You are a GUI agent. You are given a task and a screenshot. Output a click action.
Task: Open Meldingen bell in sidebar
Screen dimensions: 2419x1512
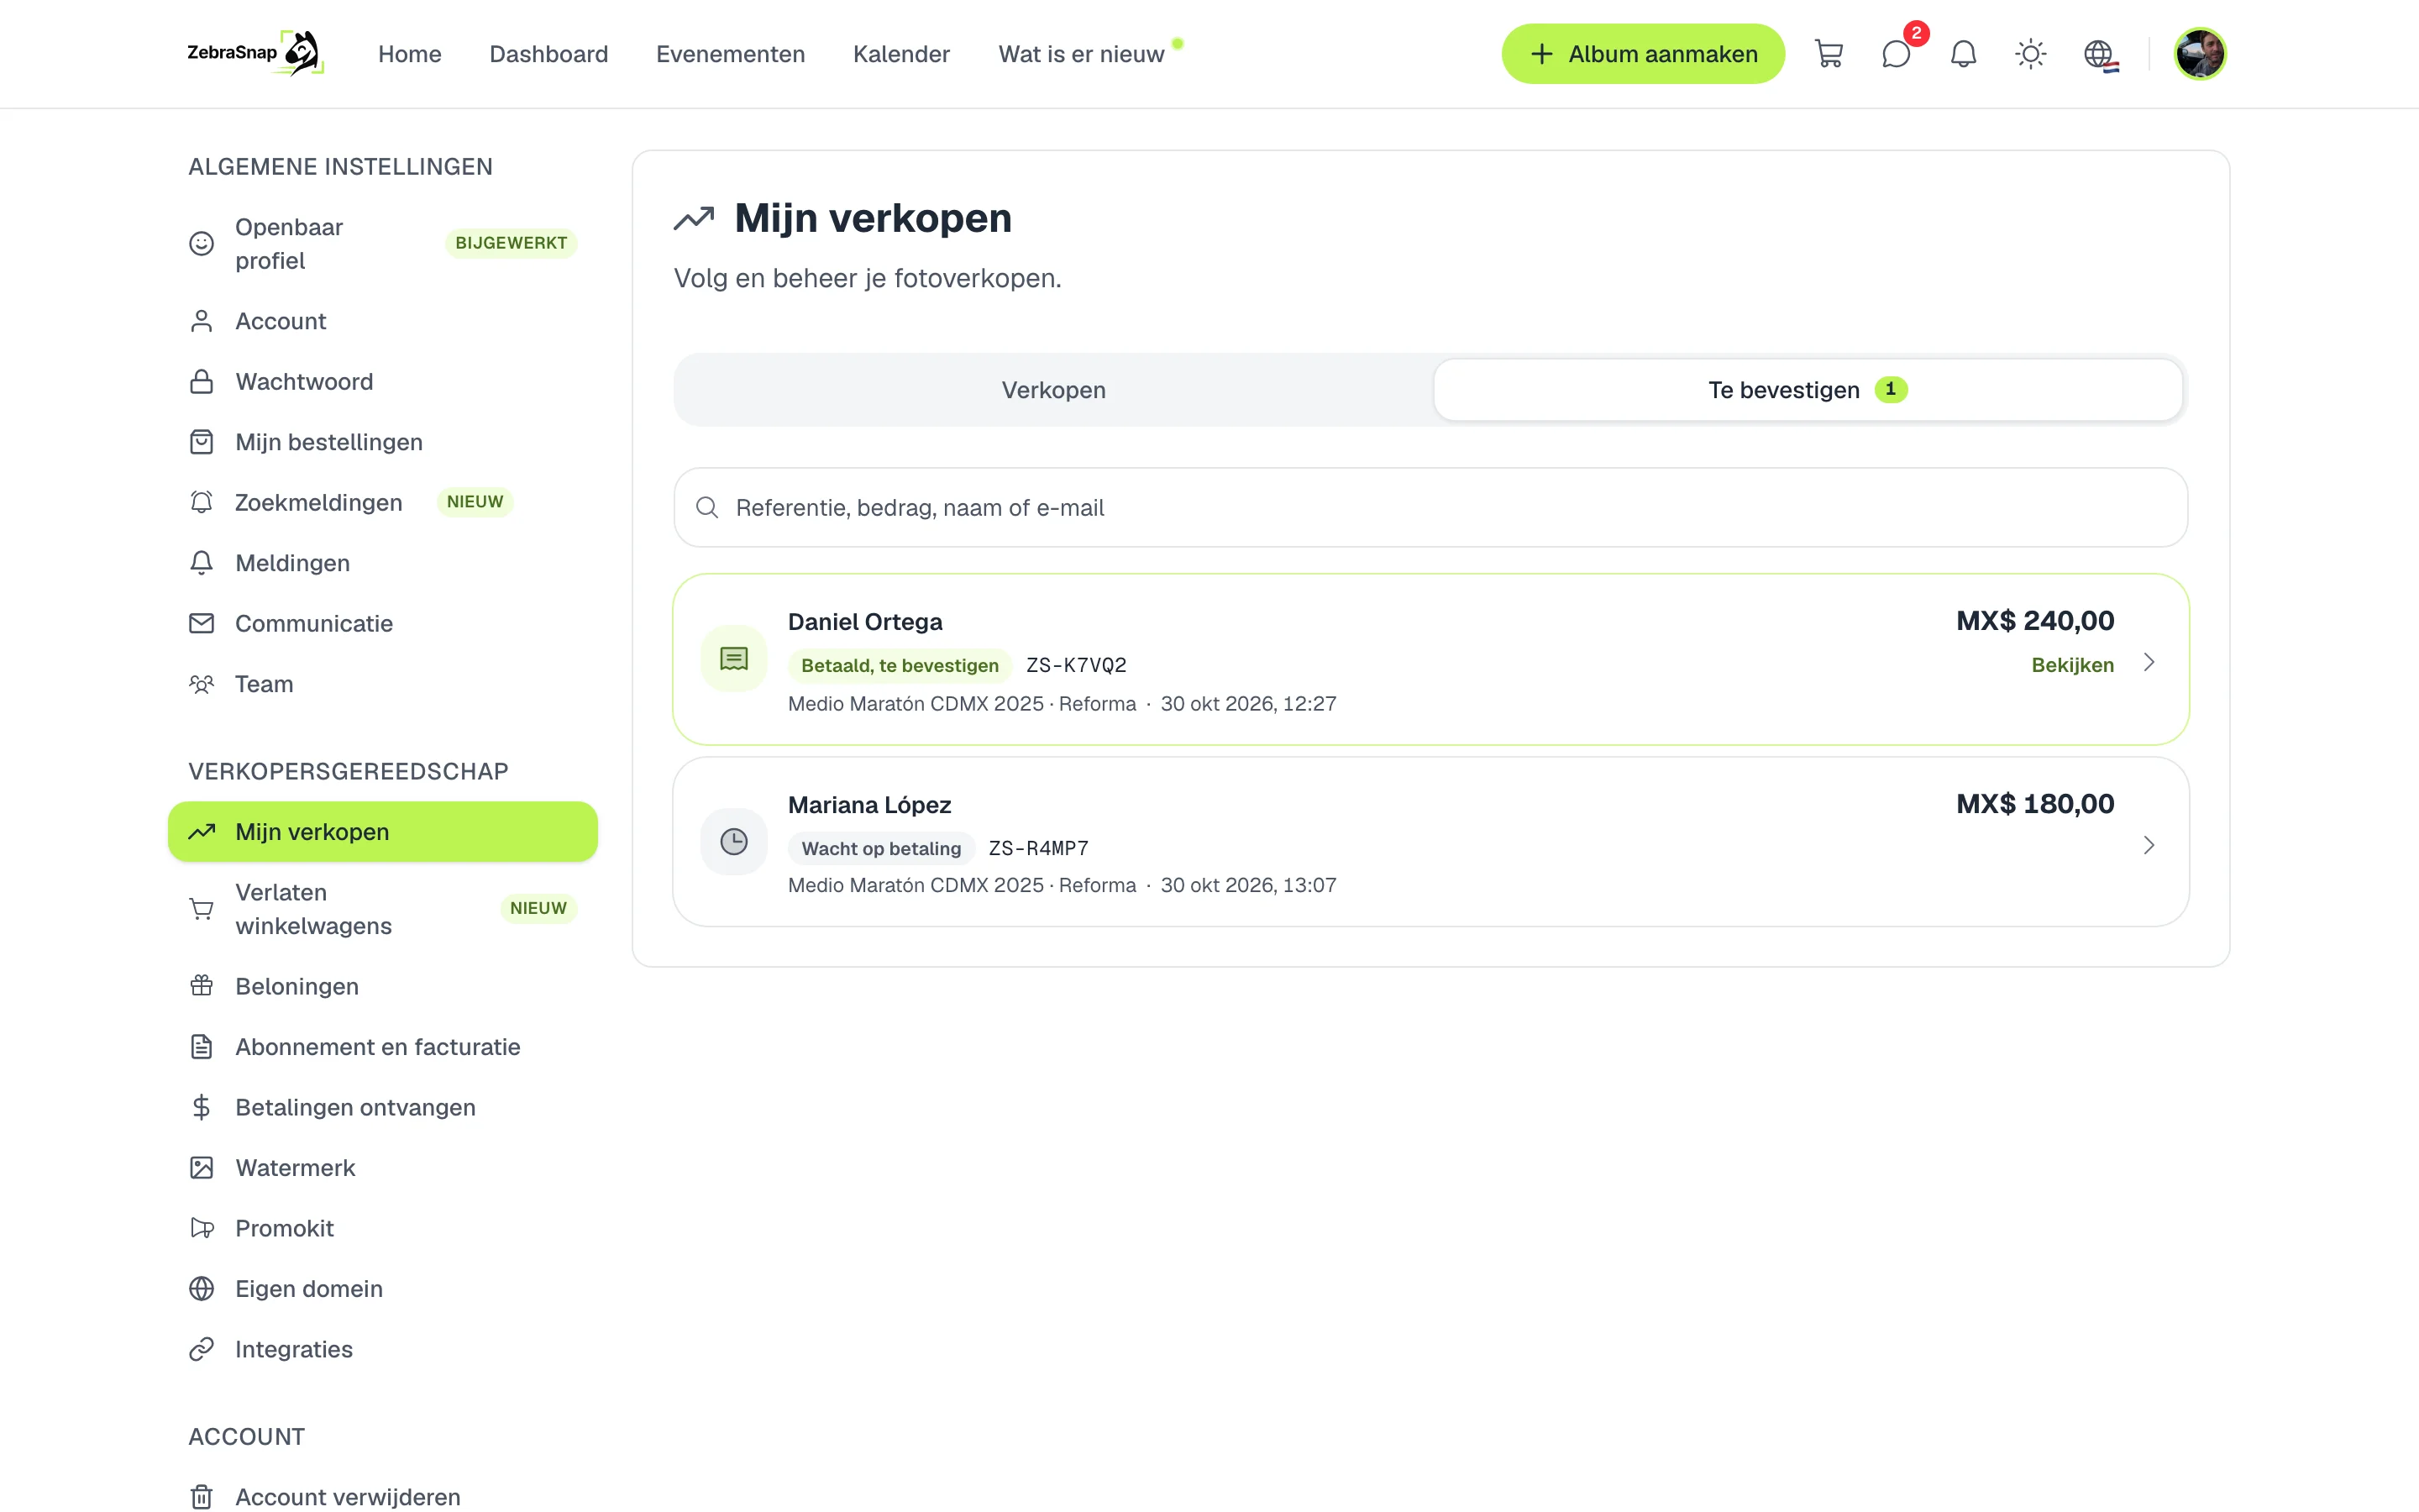(x=383, y=563)
